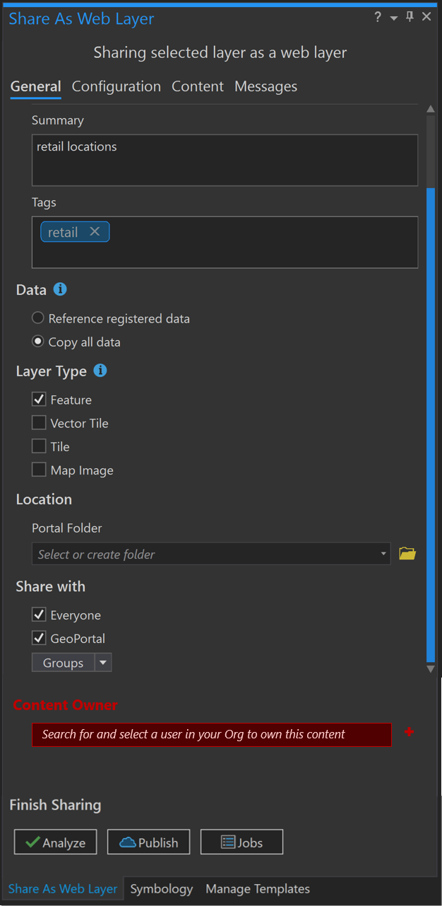Viewport: 442px width, 906px height.
Task: Open the pane help question mark
Action: pos(378,18)
